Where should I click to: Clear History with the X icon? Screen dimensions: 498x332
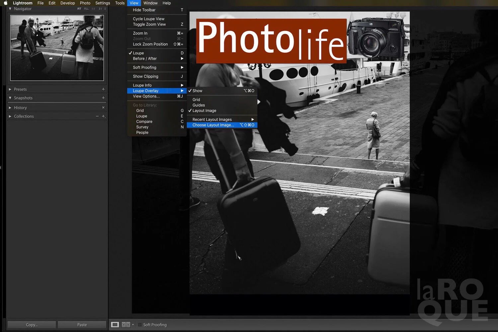(103, 108)
